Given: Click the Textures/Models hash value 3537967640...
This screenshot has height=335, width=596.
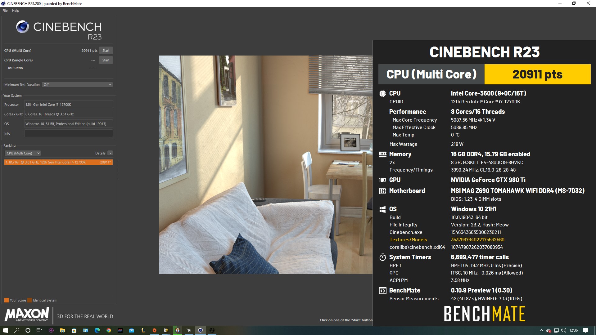Looking at the screenshot, I should (477, 240).
